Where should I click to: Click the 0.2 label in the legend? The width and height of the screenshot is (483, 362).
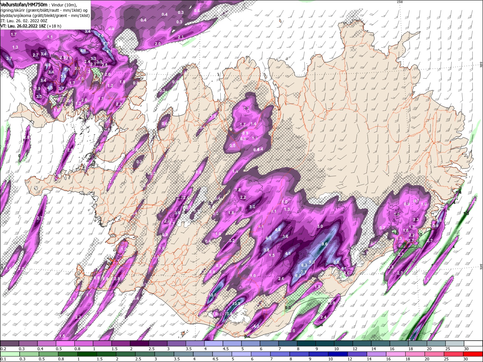coord(4,349)
